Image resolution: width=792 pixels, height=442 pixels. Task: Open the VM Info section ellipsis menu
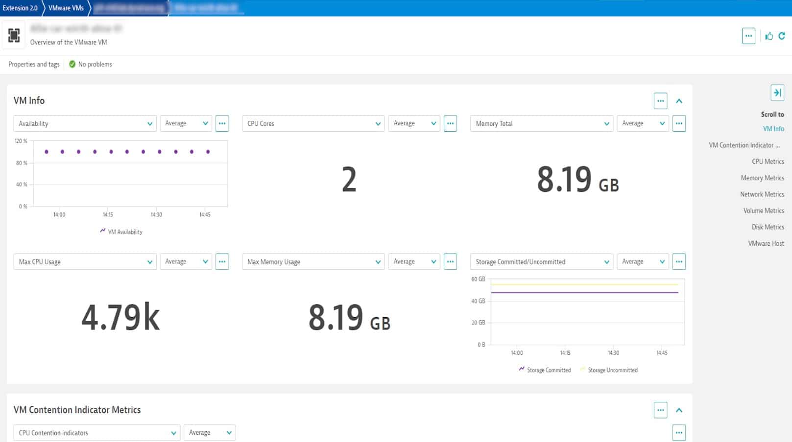[x=660, y=101]
